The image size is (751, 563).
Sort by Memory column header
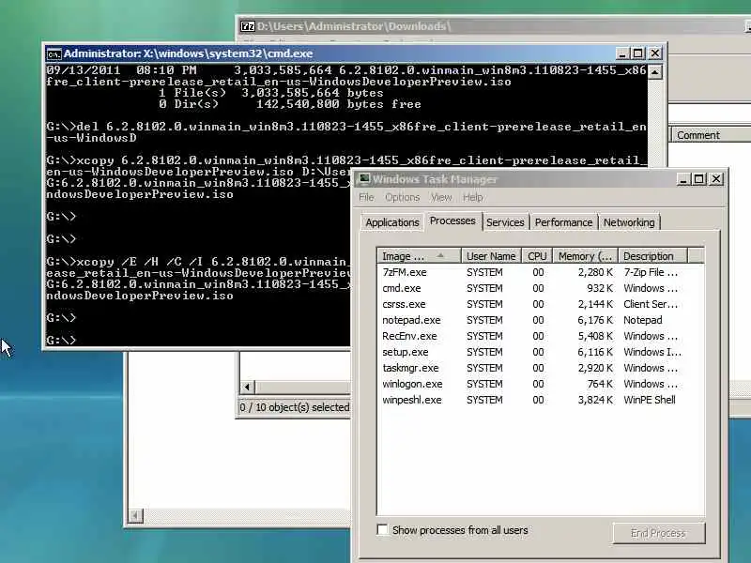tap(585, 256)
